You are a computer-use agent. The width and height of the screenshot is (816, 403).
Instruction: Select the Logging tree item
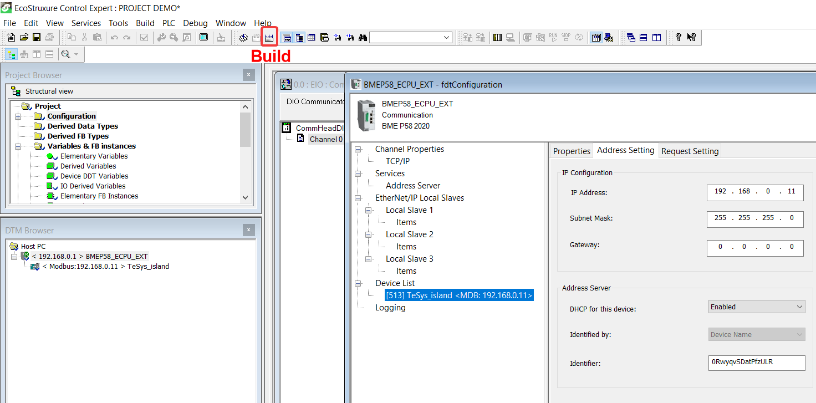tap(390, 308)
